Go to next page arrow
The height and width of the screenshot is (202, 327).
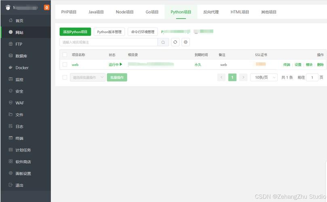tap(243, 77)
